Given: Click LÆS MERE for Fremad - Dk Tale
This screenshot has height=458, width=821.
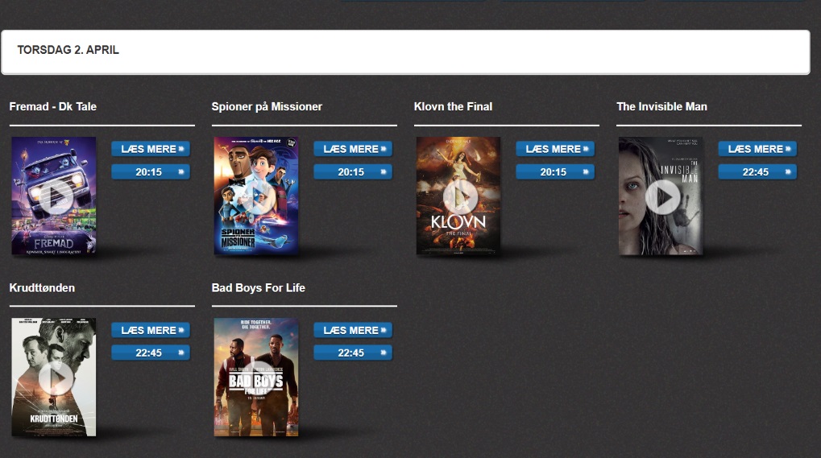Looking at the screenshot, I should (151, 149).
